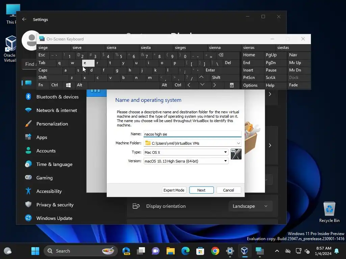Image resolution: width=346 pixels, height=259 pixels.
Task: Click the Help key on the On-Screen Keyboard
Action: click(x=275, y=85)
